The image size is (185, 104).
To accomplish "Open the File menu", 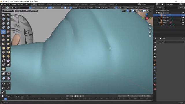I will pyautogui.click(x=5, y=5).
